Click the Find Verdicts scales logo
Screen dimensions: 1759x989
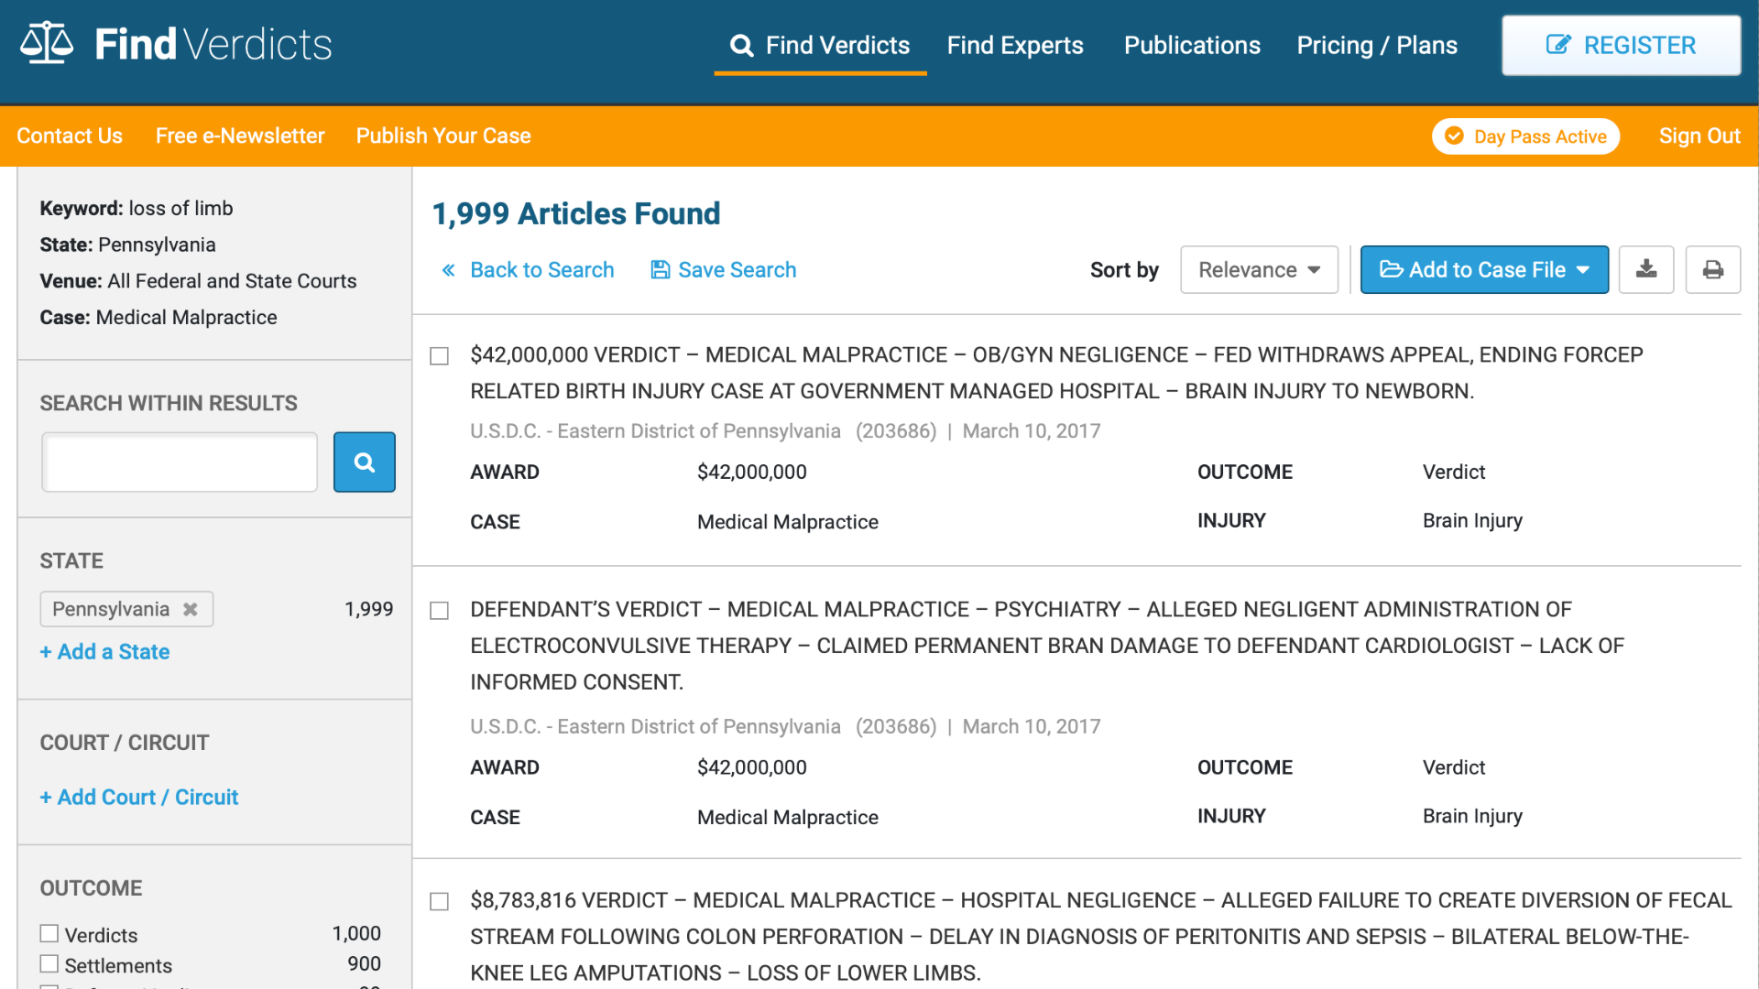click(47, 43)
